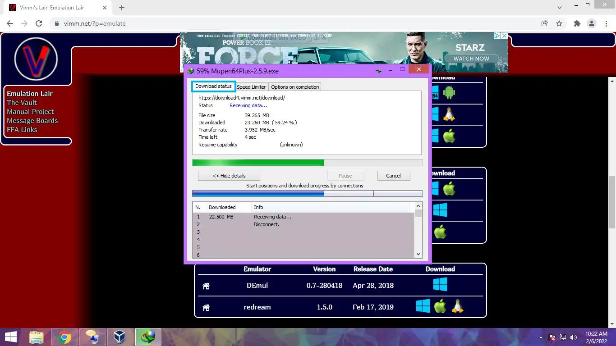
Task: Click the green download progress bar
Action: click(x=307, y=163)
